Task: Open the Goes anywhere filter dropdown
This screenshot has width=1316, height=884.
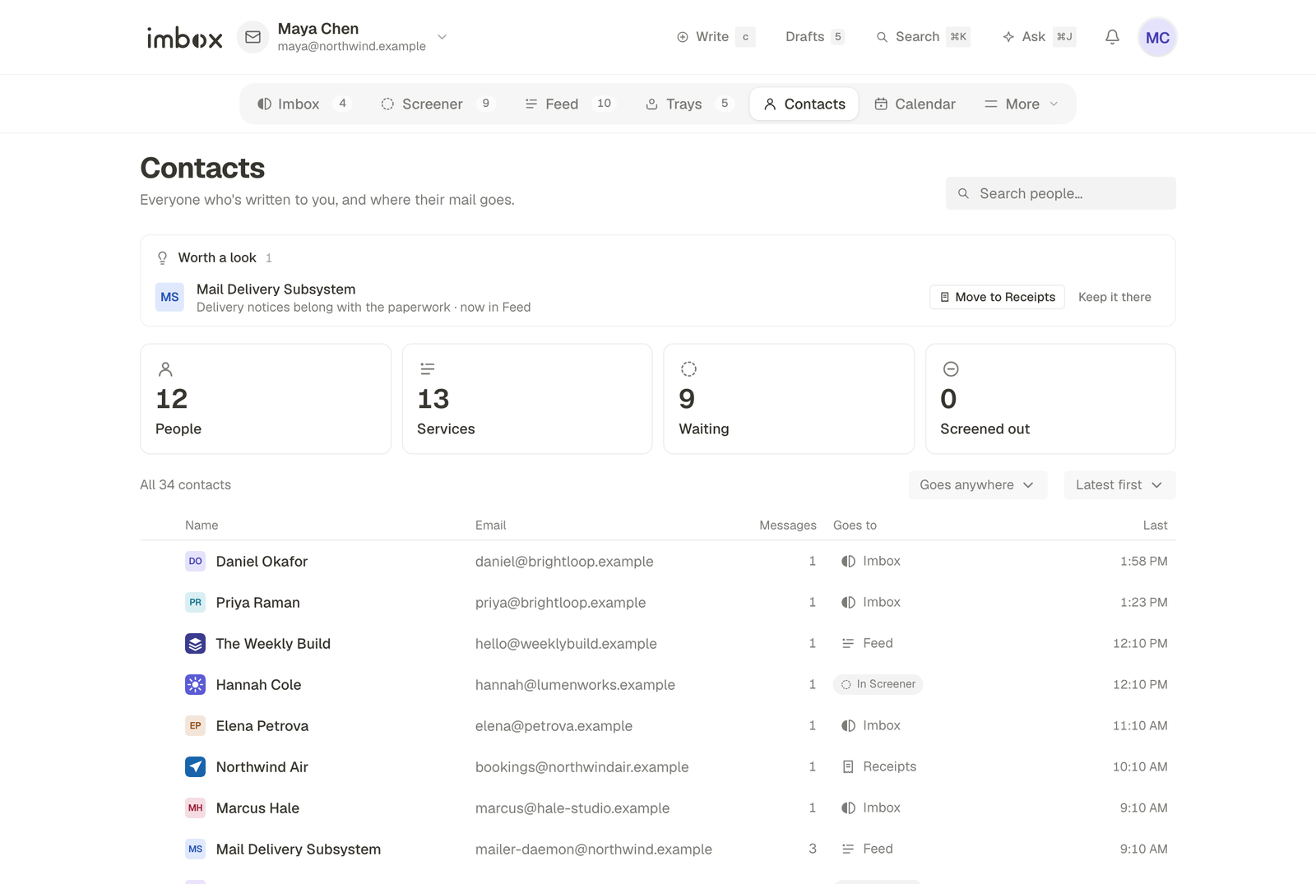Action: tap(978, 485)
